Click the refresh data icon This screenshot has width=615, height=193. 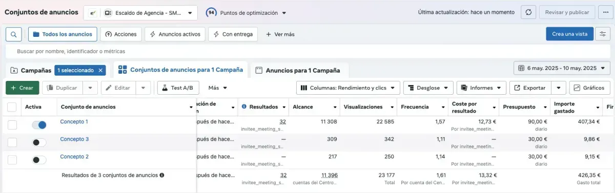528,12
